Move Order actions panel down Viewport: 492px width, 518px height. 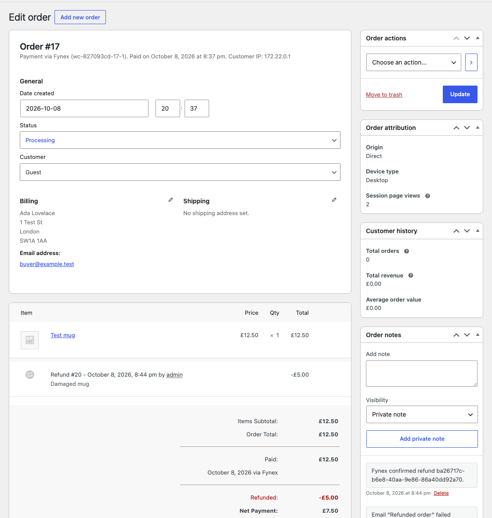(467, 38)
